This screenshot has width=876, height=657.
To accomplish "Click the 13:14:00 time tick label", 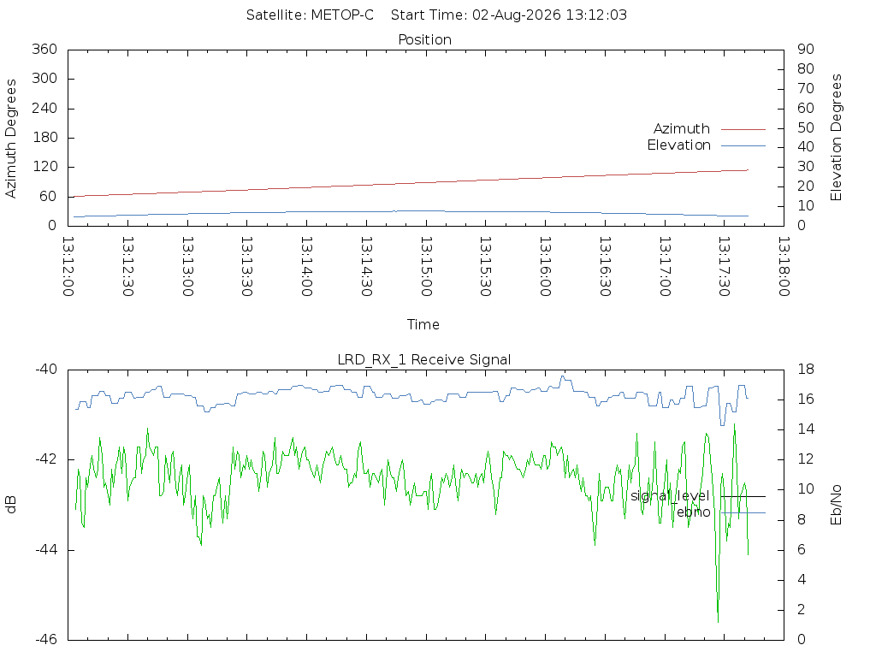I will [x=307, y=267].
